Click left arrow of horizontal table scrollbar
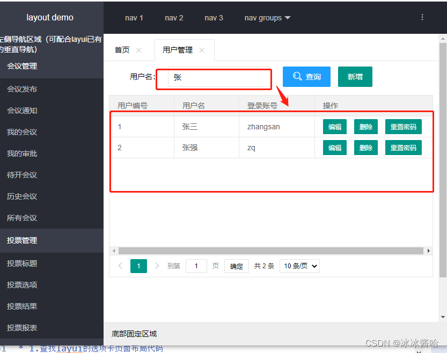The height and width of the screenshot is (353, 447). [114, 251]
